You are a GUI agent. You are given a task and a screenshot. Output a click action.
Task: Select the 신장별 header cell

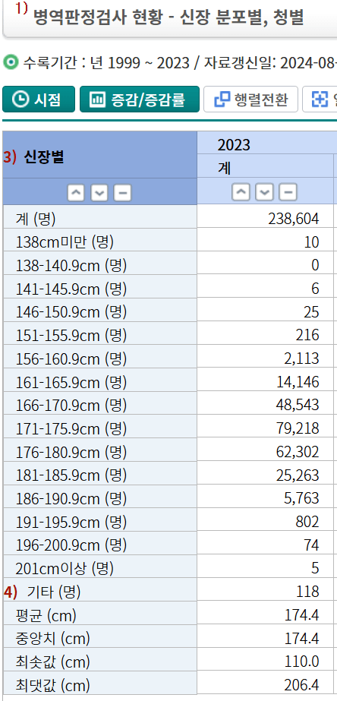point(99,156)
